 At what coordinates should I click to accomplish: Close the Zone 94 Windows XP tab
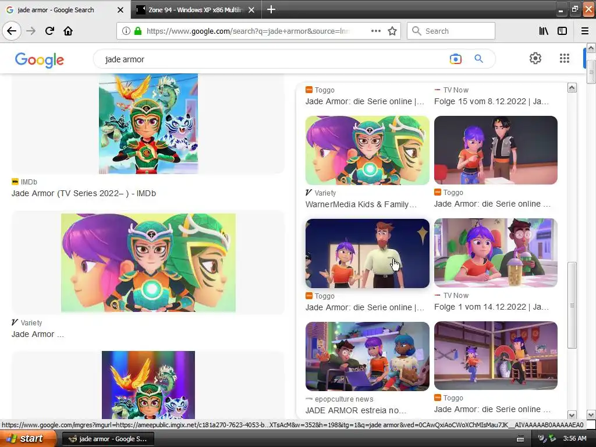tap(251, 10)
